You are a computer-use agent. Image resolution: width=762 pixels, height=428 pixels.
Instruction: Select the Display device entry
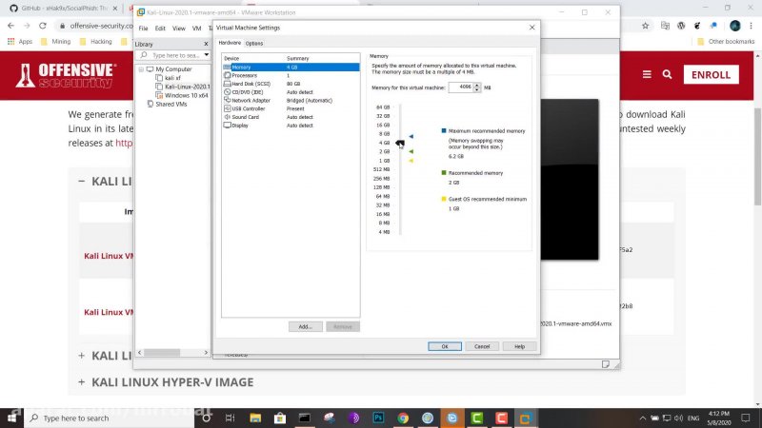pos(239,125)
